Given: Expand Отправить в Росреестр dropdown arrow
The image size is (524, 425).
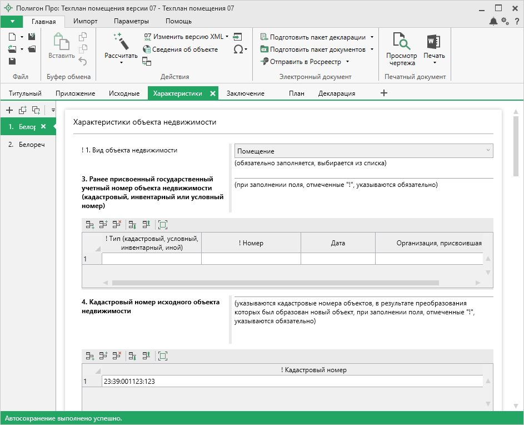Looking at the screenshot, I should 347,62.
